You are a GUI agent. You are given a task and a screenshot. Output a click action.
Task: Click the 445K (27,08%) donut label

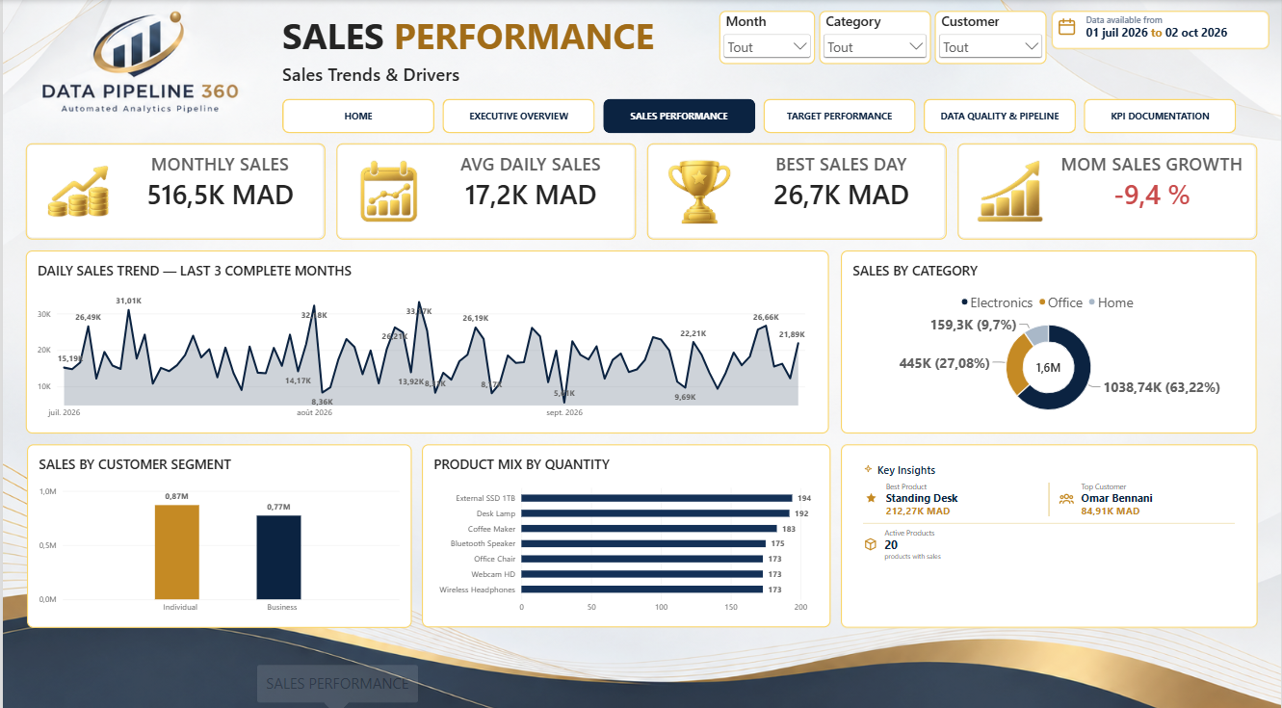point(944,363)
